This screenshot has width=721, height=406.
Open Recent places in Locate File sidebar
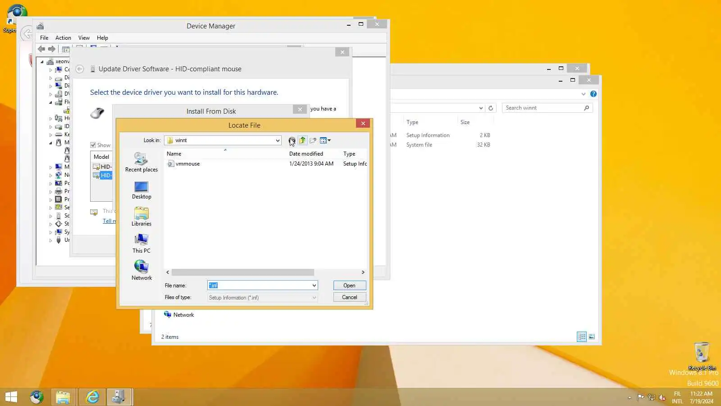(141, 162)
